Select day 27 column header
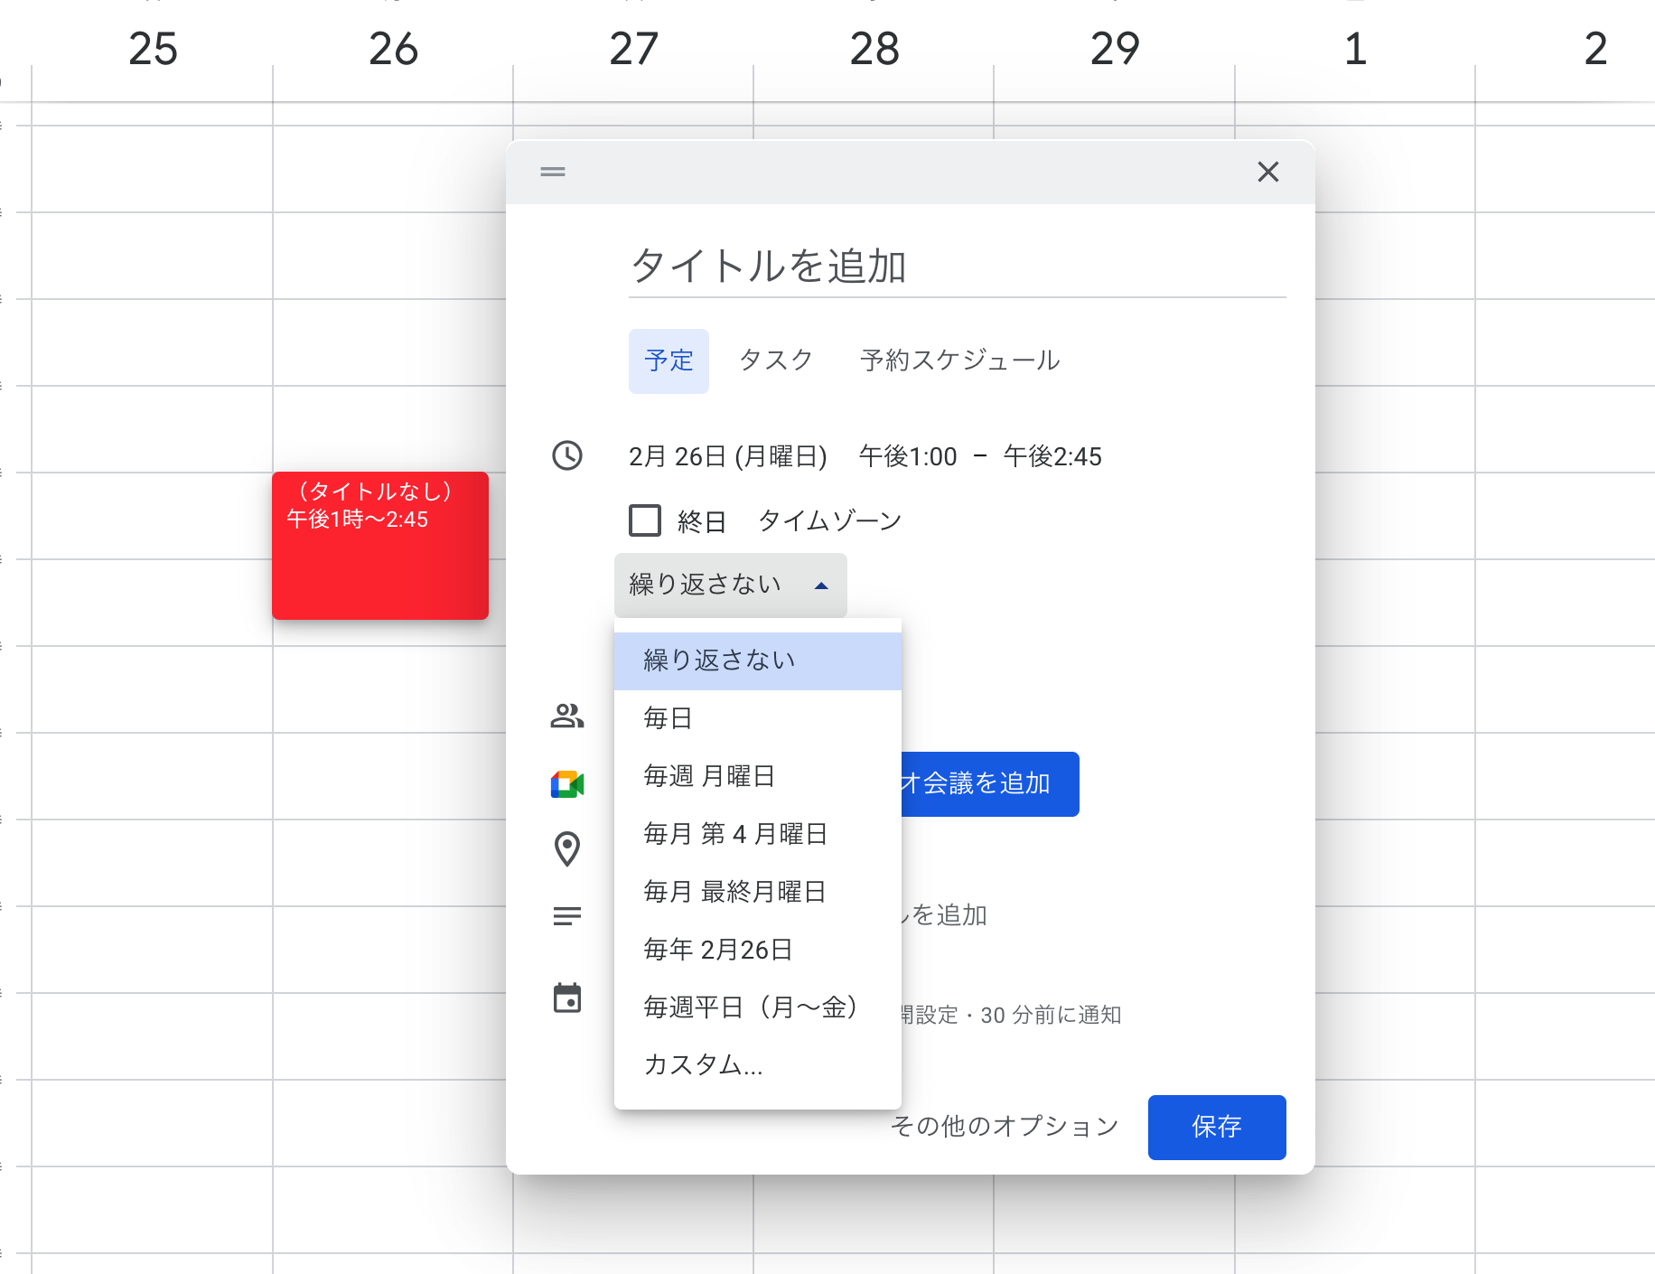1655x1274 pixels. [x=633, y=49]
